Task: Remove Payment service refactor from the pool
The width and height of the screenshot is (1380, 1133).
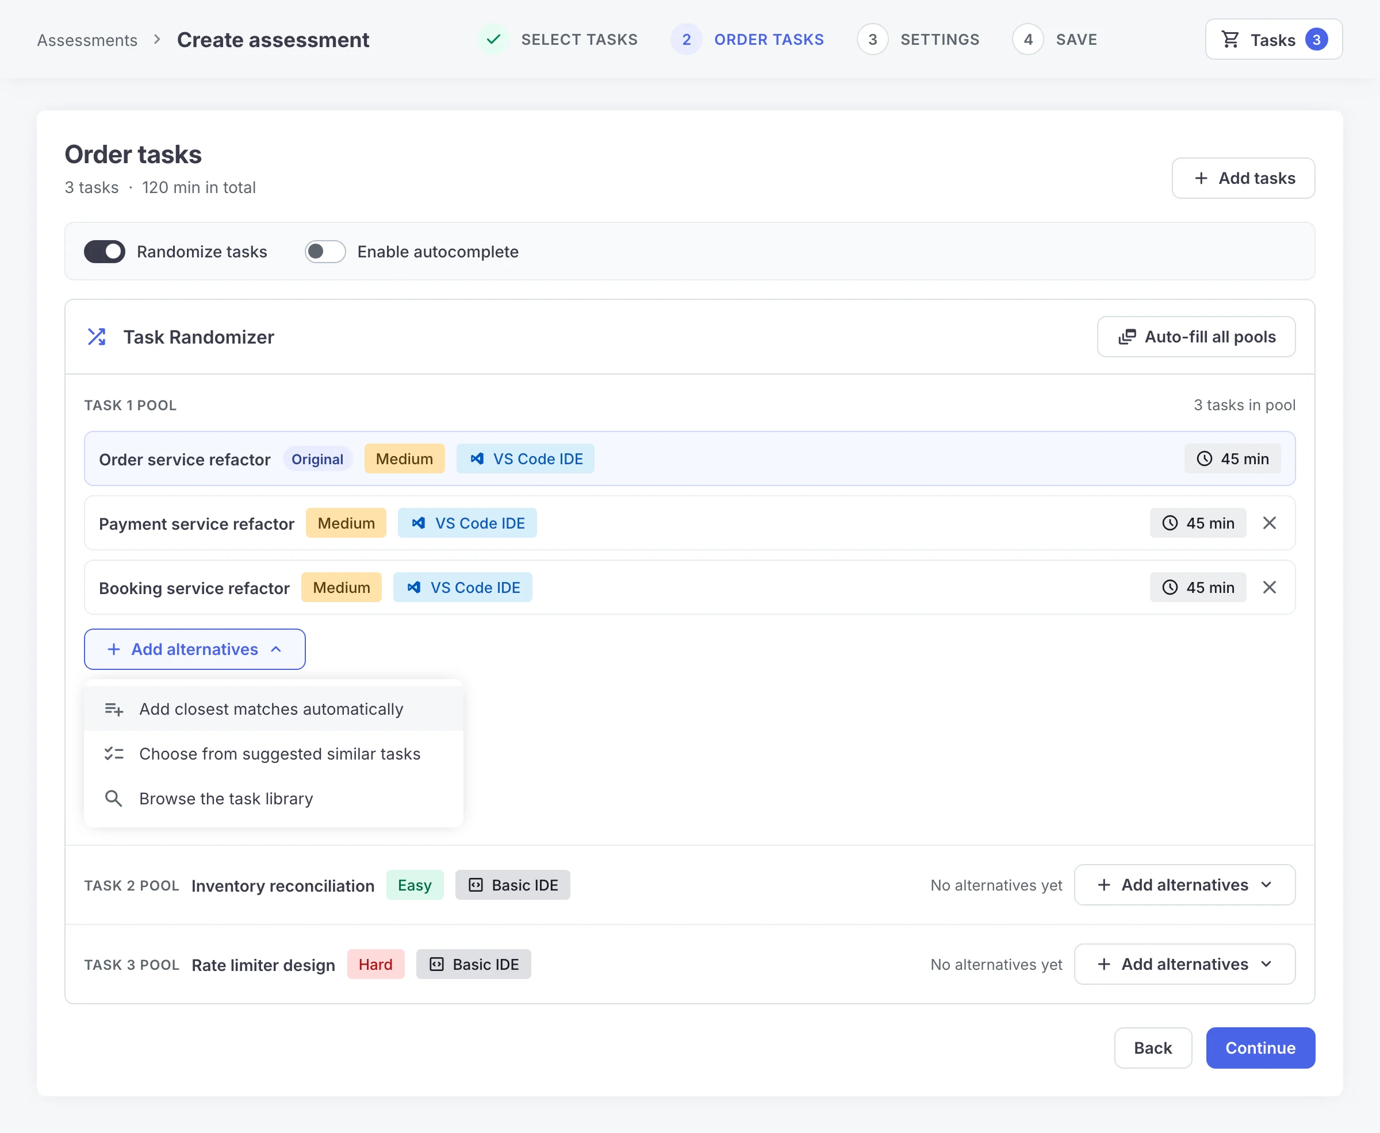Action: [x=1269, y=523]
